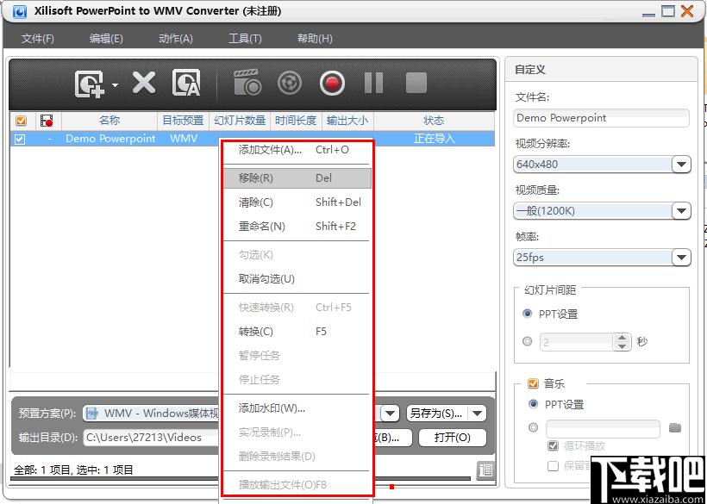This screenshot has width=707, height=504.
Task: Open the folder browse icon under 音乐
Action: click(x=675, y=427)
